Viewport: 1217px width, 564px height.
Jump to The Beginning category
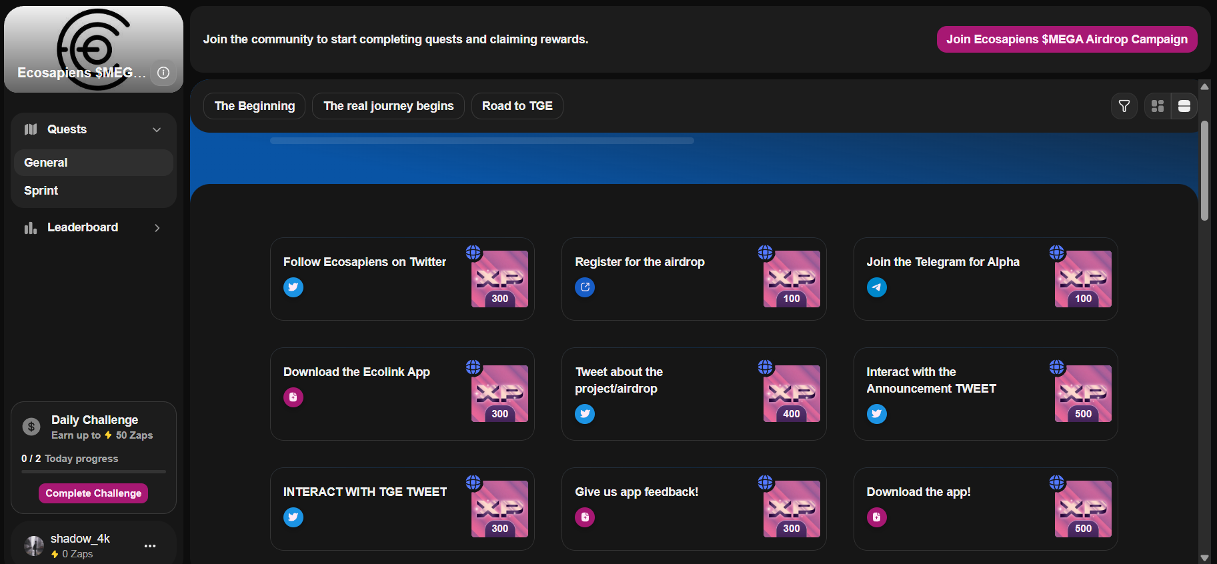point(255,106)
